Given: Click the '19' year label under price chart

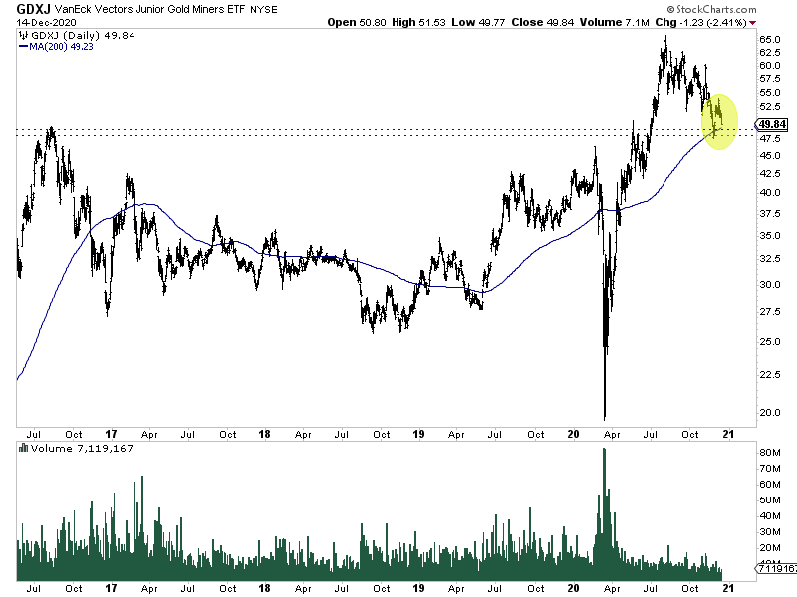Looking at the screenshot, I should (418, 434).
